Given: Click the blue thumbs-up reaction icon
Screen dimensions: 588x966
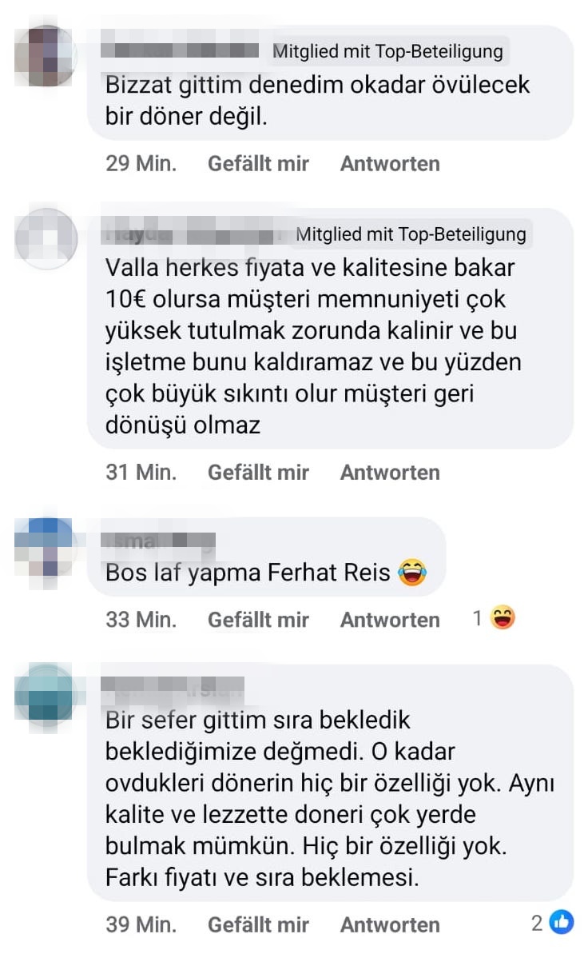Looking at the screenshot, I should pyautogui.click(x=562, y=923).
